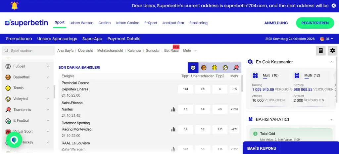
Task: Click the Spiel suchen search field
Action: point(28,50)
